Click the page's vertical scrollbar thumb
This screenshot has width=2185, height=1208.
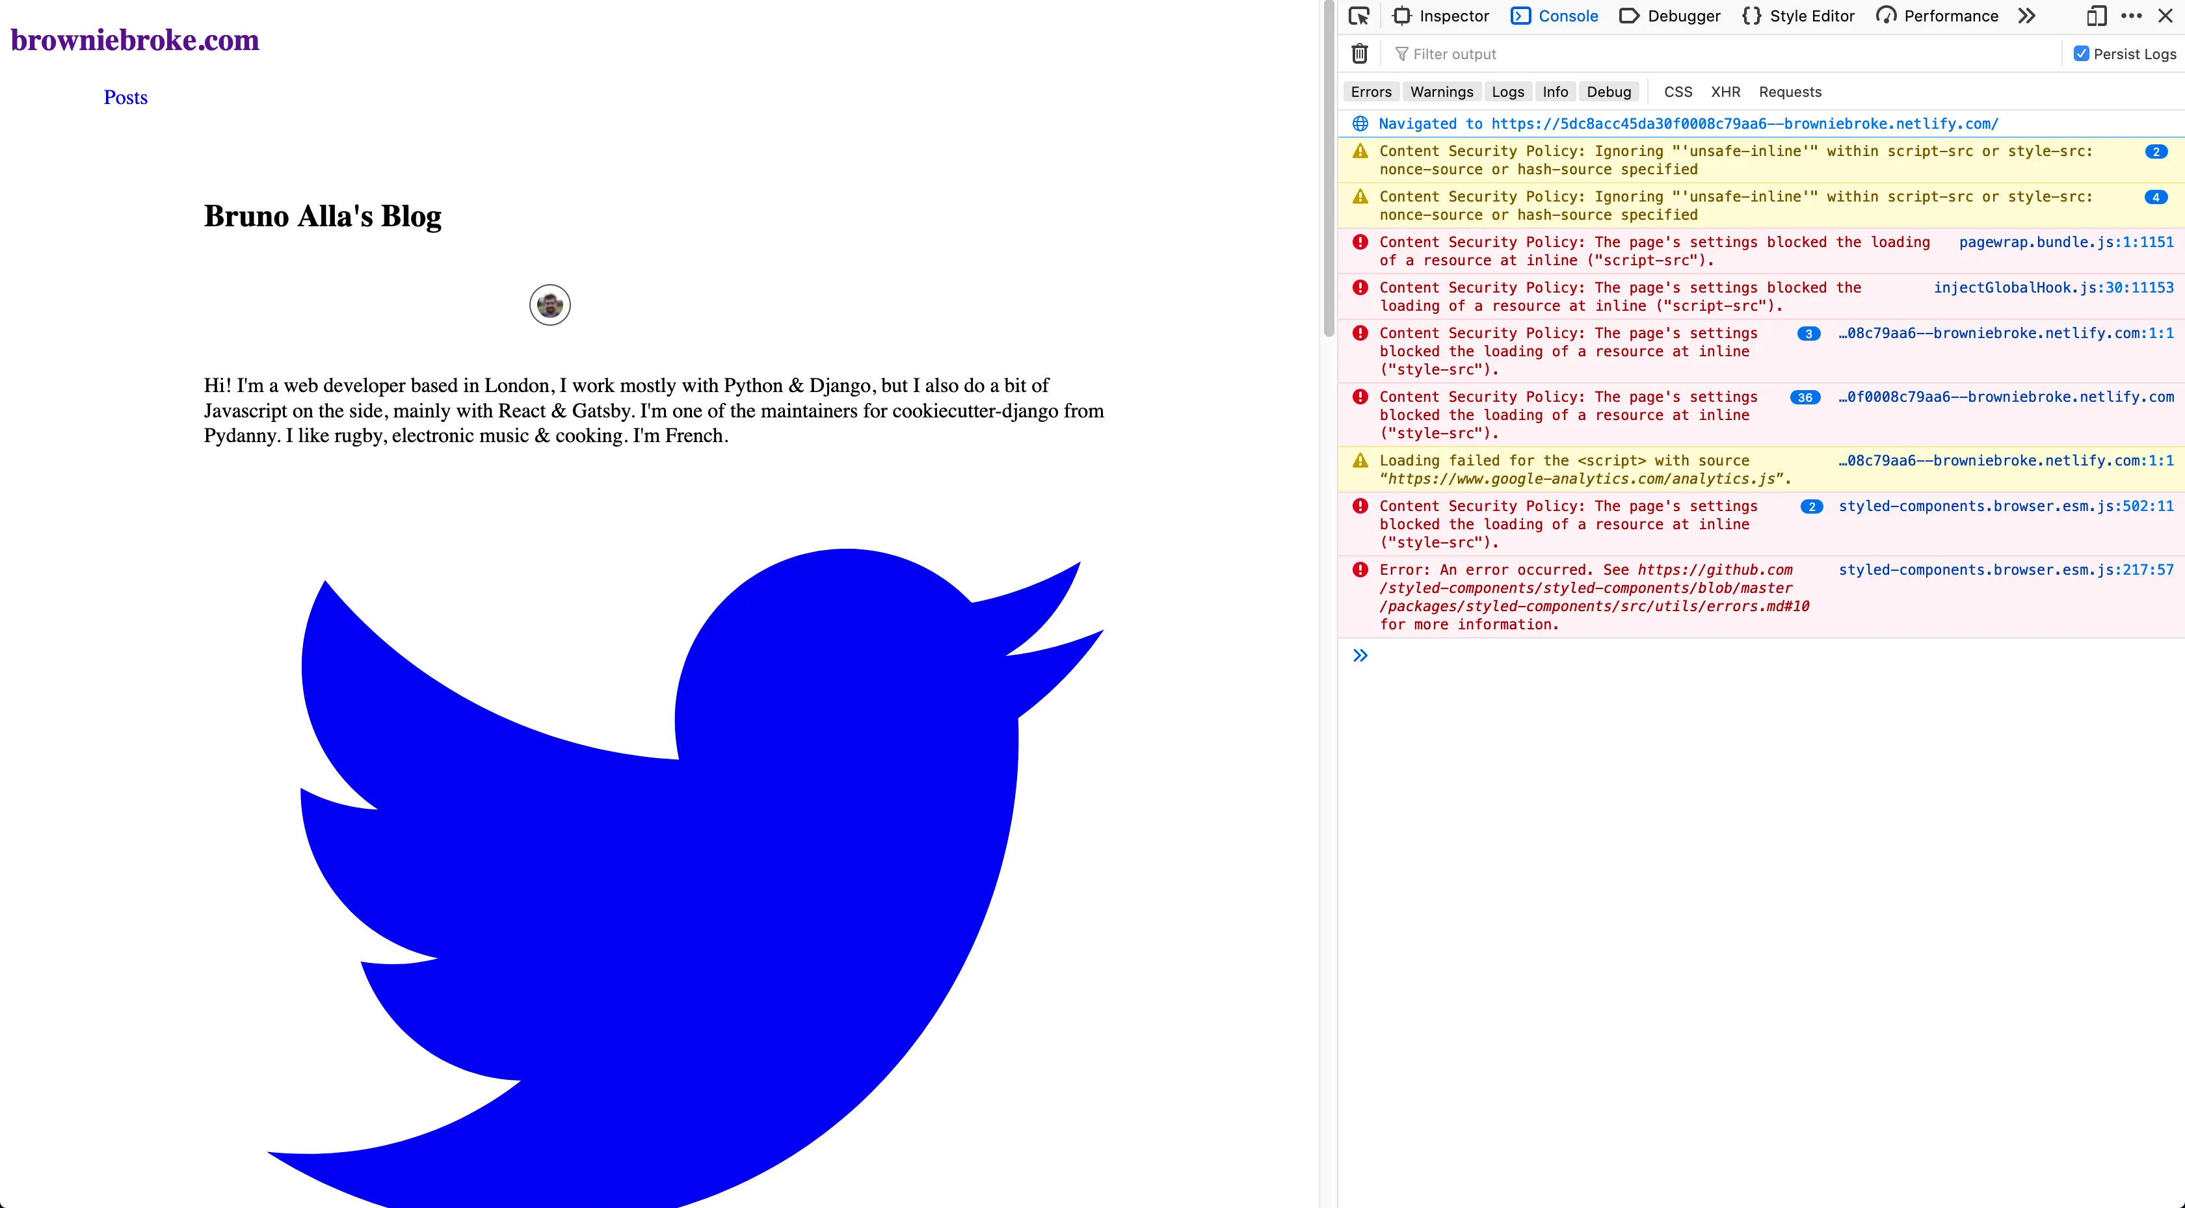(x=1329, y=170)
